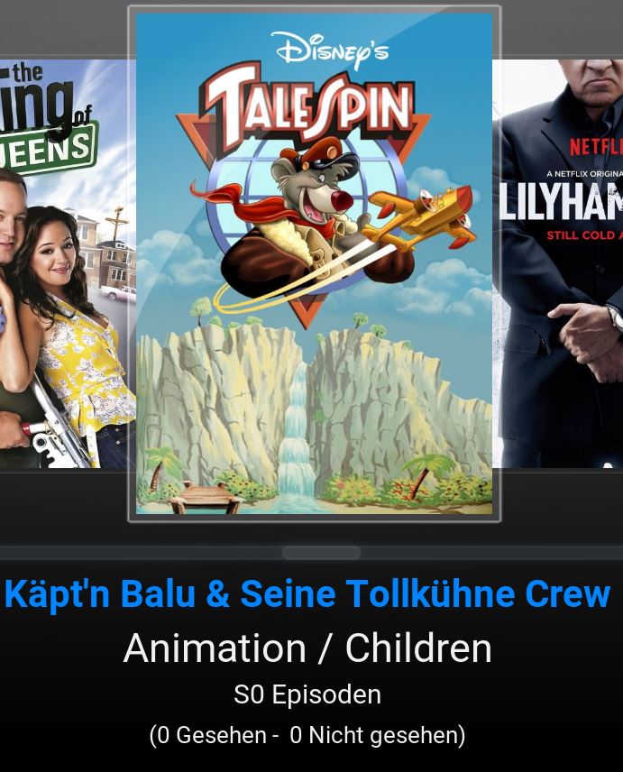623x772 pixels.
Task: Click the Animation / Children genre label
Action: (x=307, y=648)
